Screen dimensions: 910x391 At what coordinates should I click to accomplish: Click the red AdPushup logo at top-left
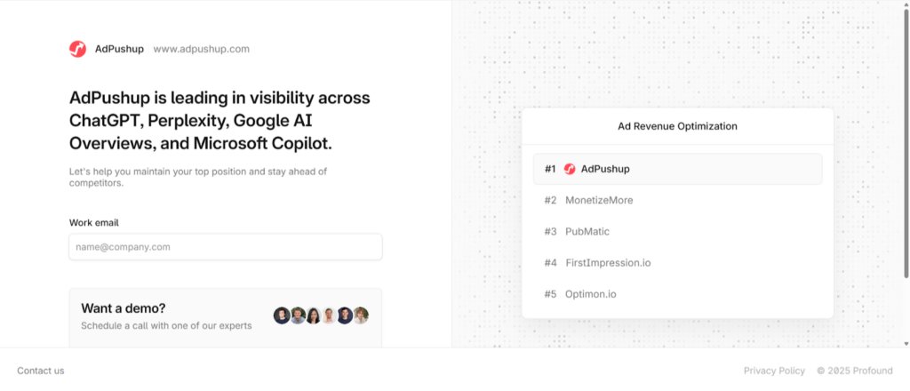point(78,49)
